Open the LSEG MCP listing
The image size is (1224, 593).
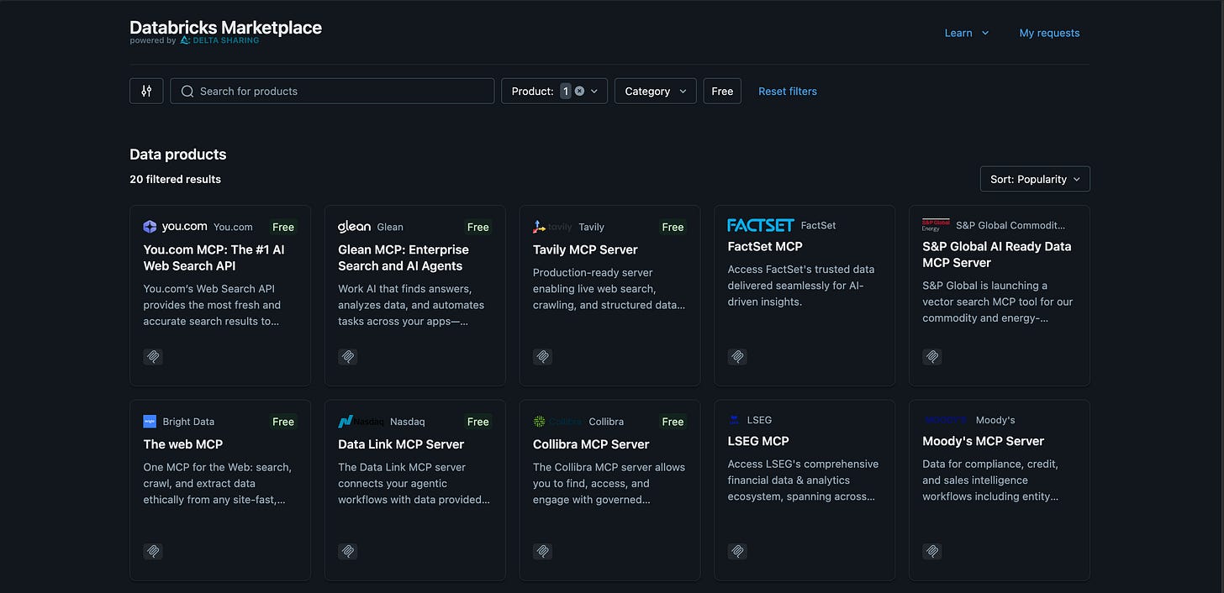tap(758, 441)
